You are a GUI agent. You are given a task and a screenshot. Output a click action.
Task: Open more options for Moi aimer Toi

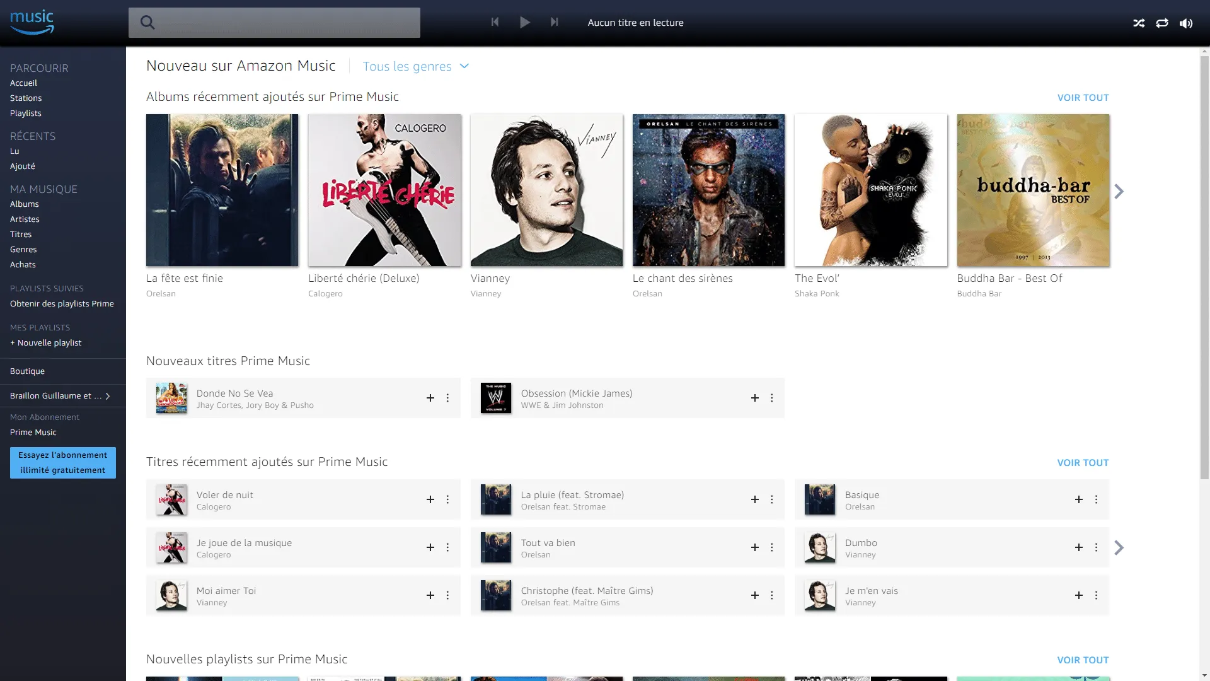[x=447, y=595]
